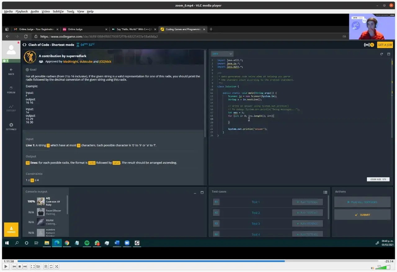Toggle VLC fullscreen mode

click(x=33, y=266)
